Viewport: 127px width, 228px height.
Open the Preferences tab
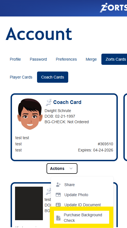pos(66,59)
